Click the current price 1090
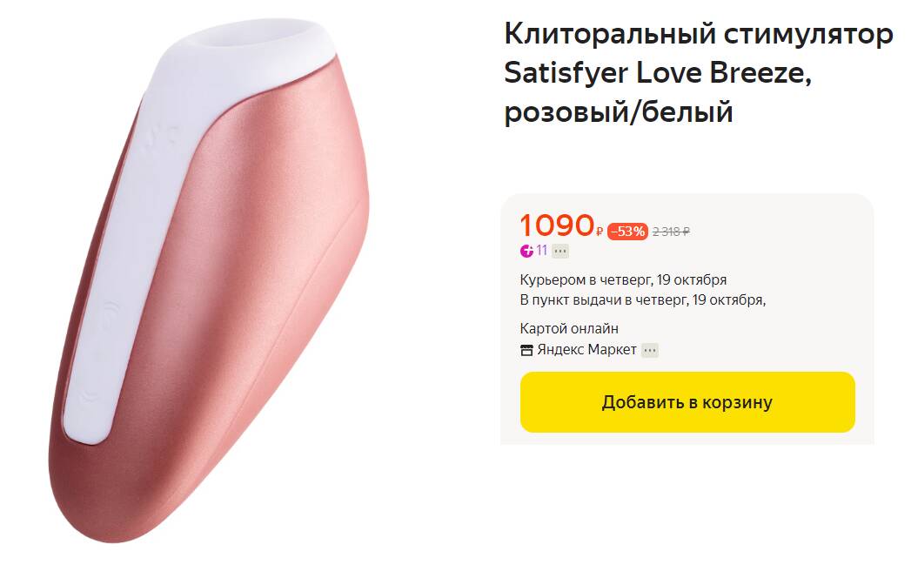The width and height of the screenshot is (911, 585). tap(557, 225)
